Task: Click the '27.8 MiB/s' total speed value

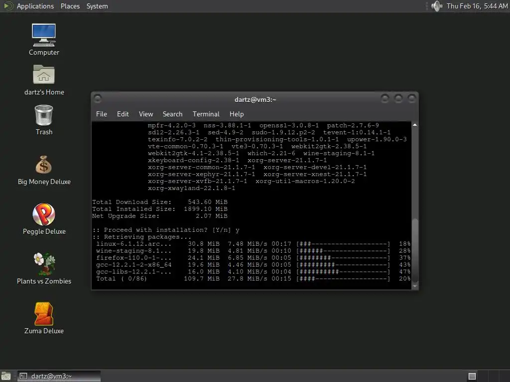Action: 247,279
